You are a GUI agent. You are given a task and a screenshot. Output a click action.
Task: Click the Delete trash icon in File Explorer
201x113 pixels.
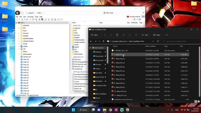click(x=136, y=35)
